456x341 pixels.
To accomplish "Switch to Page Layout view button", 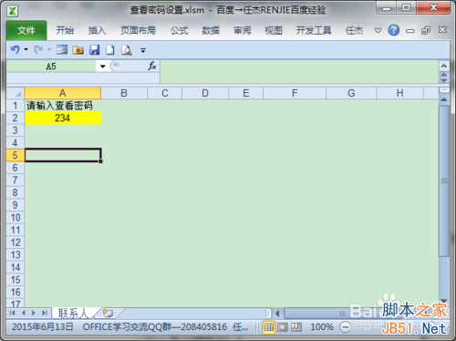I will [283, 327].
